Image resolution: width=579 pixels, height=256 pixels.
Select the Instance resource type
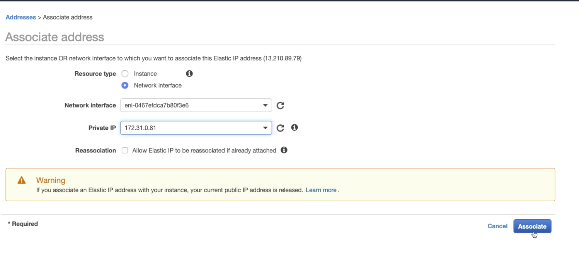click(125, 74)
